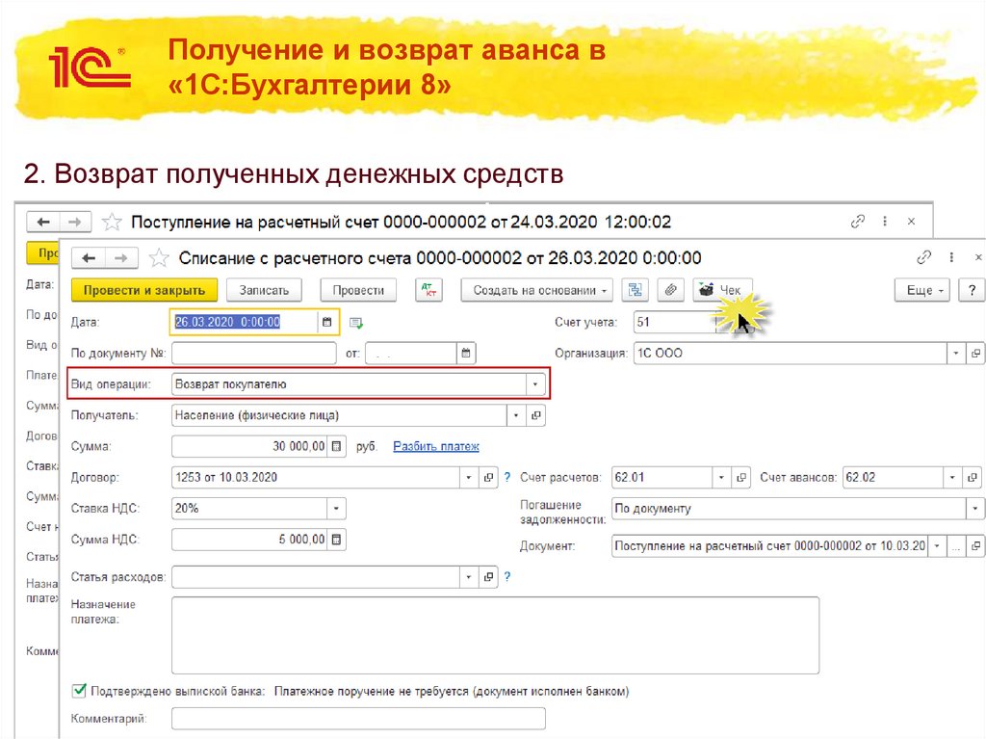Get link icon in Поступление window
Image resolution: width=986 pixels, height=739 pixels.
(858, 221)
